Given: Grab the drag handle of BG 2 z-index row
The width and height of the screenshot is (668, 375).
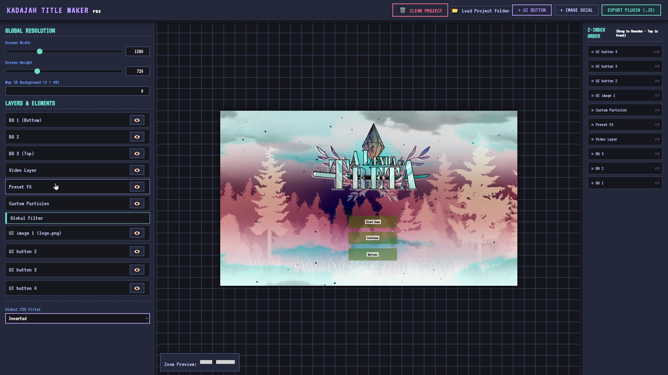Looking at the screenshot, I should (x=592, y=168).
